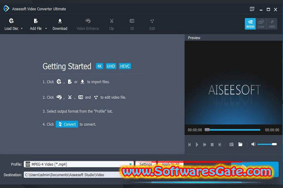Skip to next in preview controls
Viewport: 283px width, 188px height.
(220, 145)
